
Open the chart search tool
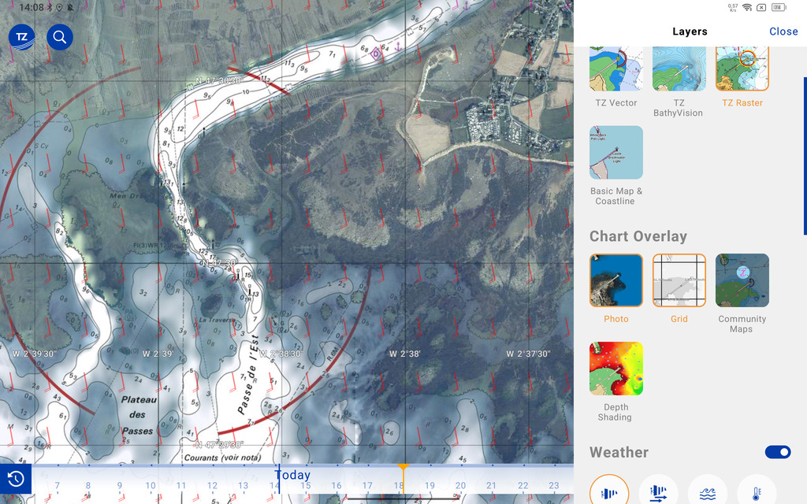(x=60, y=37)
